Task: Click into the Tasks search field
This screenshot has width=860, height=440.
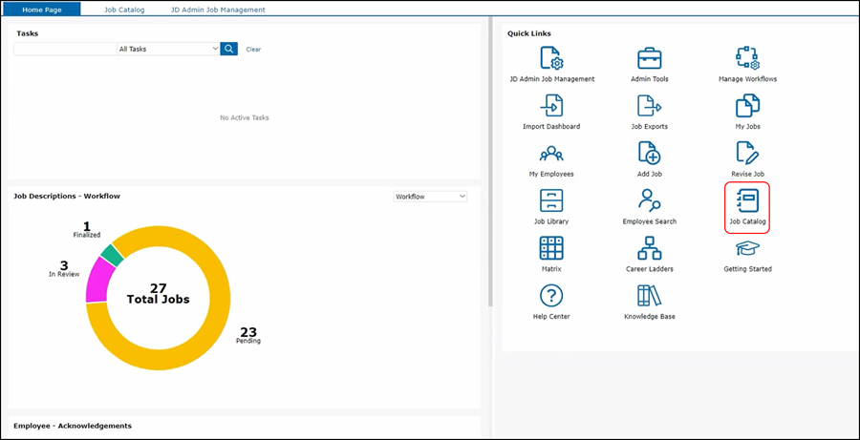Action: pyautogui.click(x=65, y=49)
